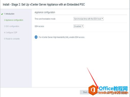Image resolution: width=130 pixels, height=97 pixels.
Task: Click the vCenter HA SSH note text
Action: tap(62, 37)
